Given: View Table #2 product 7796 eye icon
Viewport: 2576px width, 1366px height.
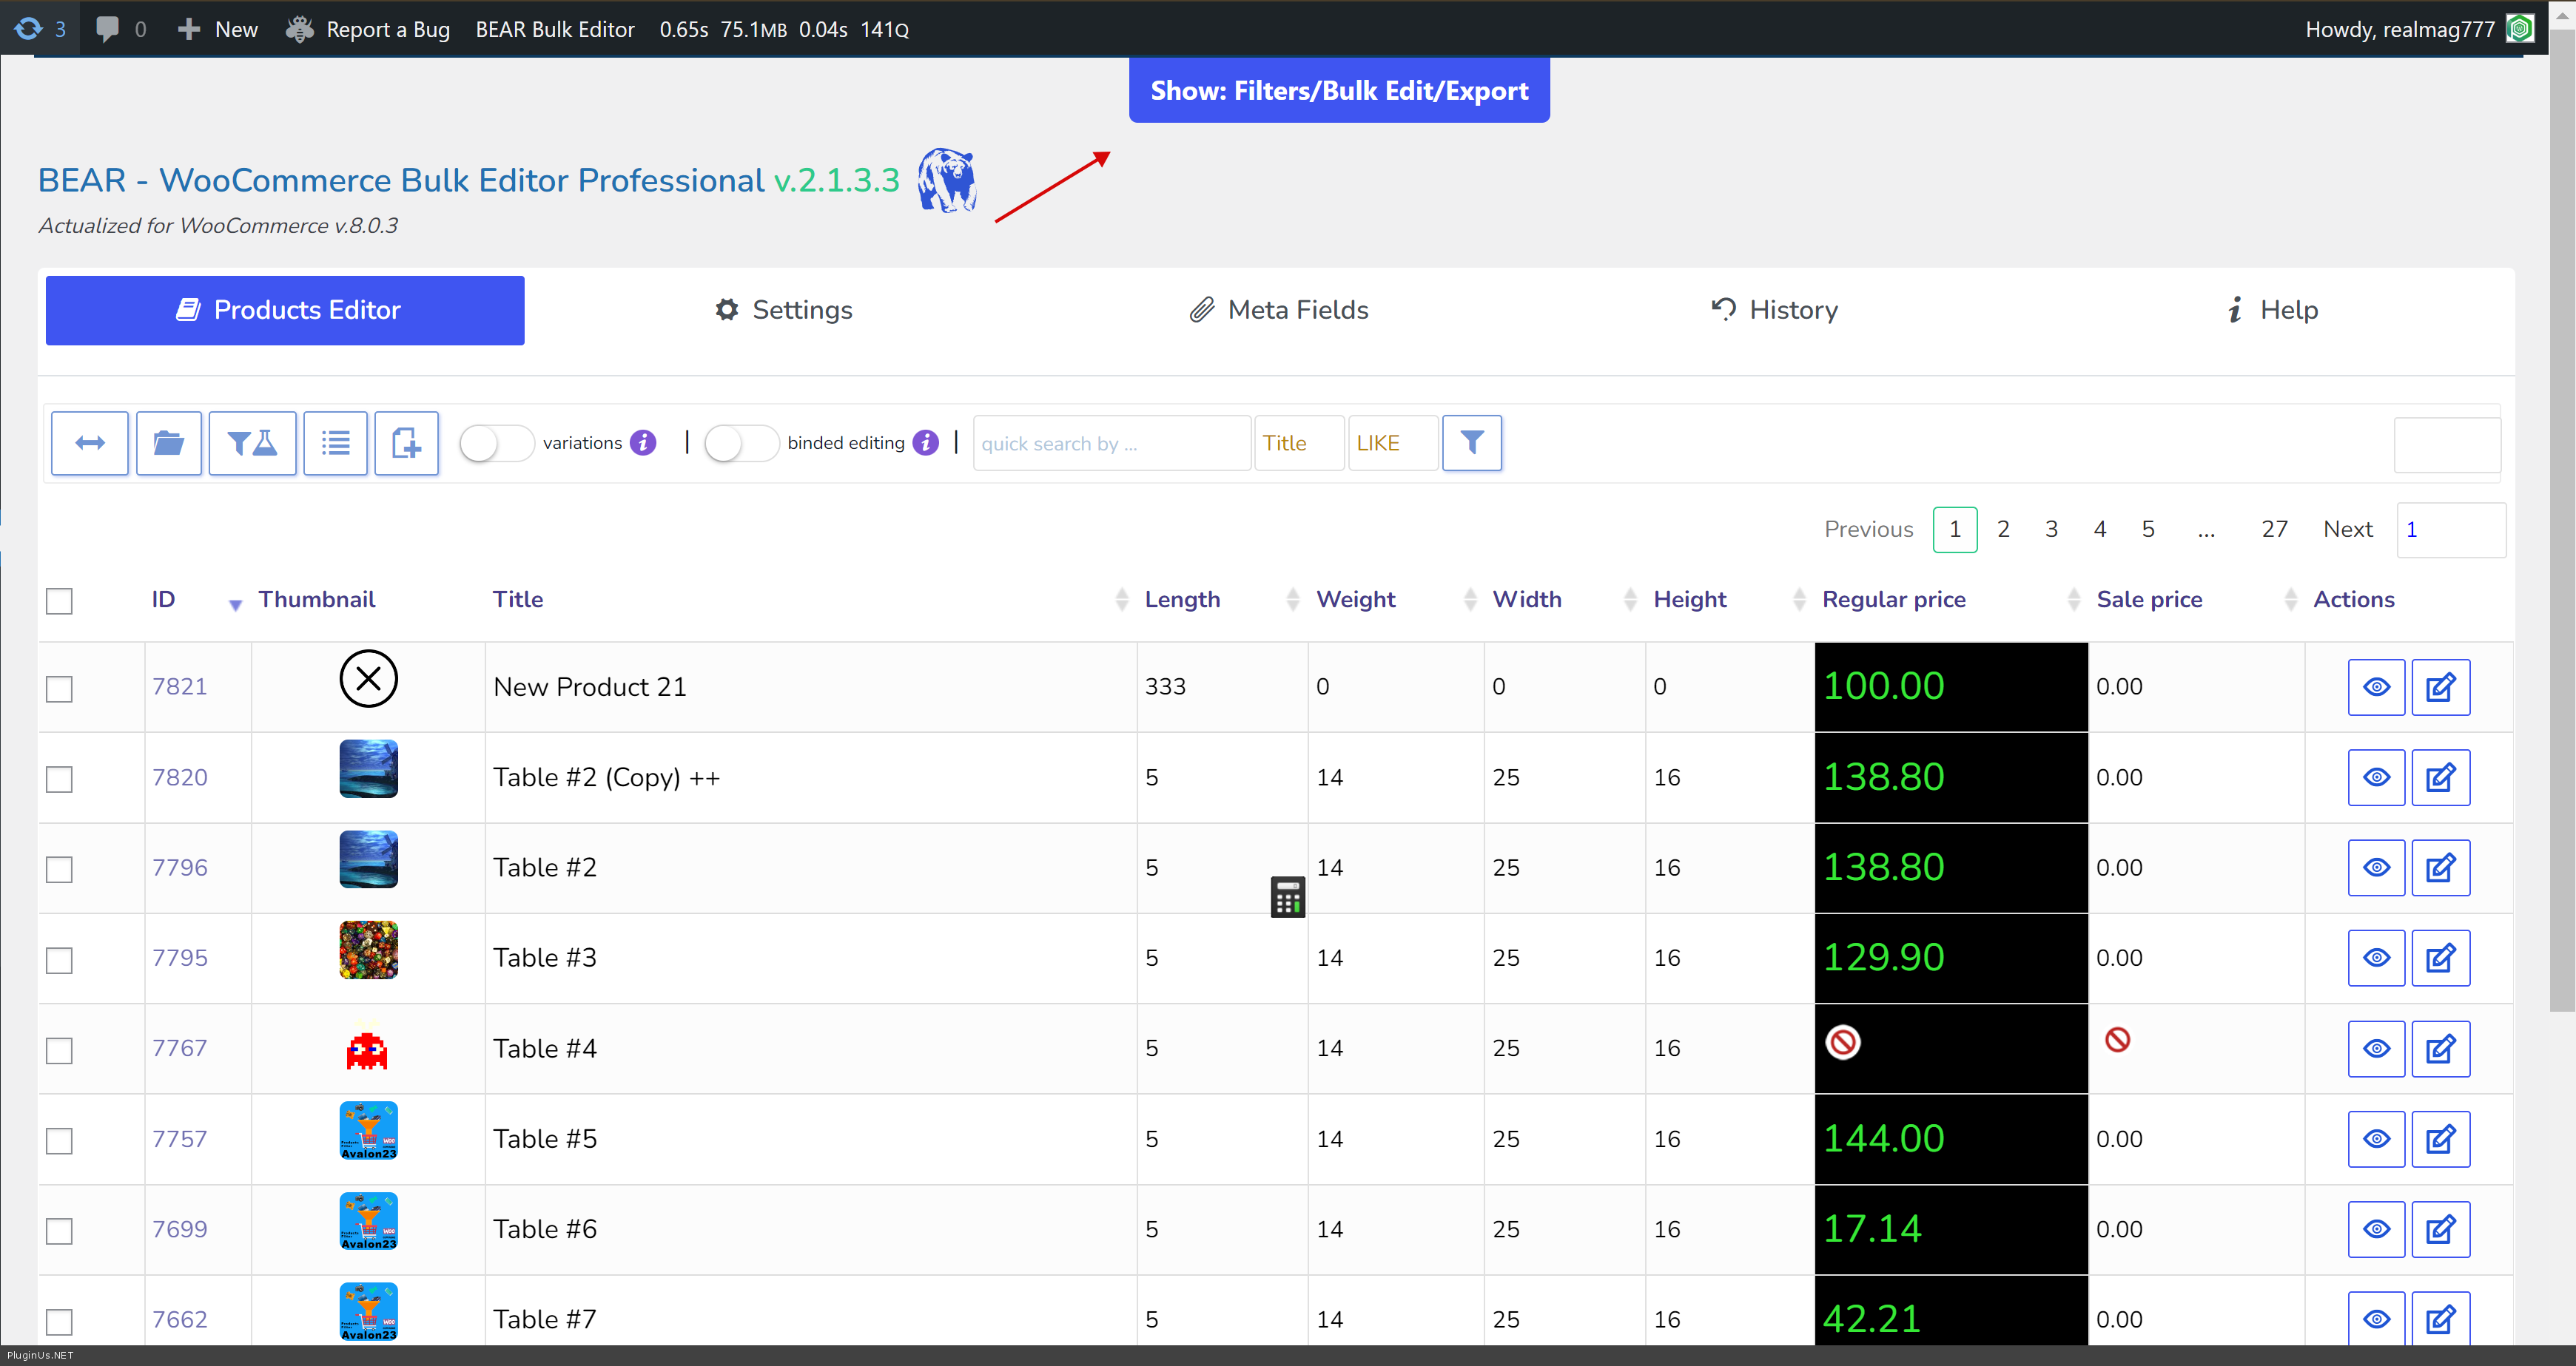Looking at the screenshot, I should coord(2376,868).
